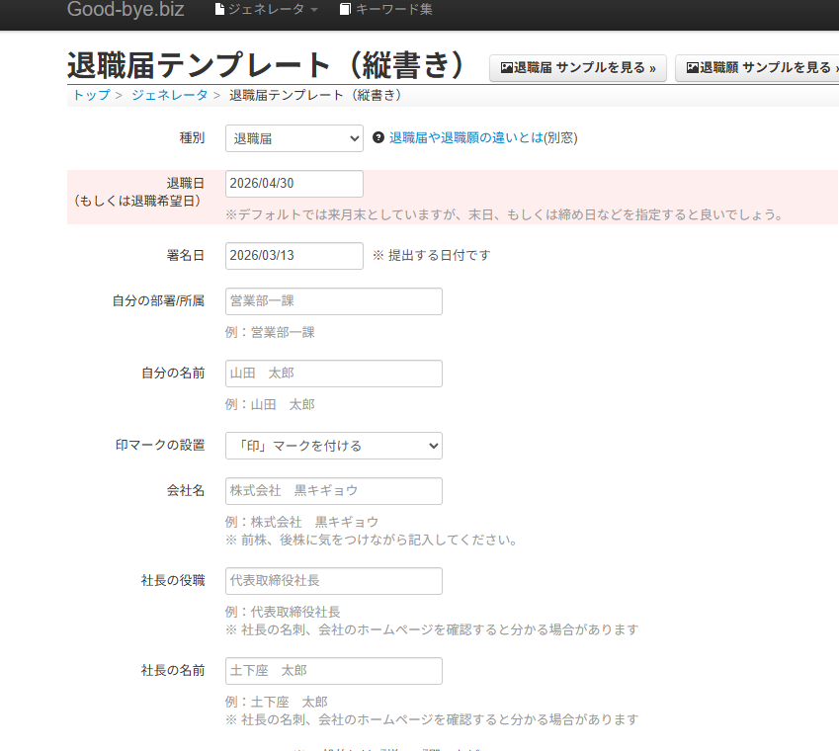839x751 pixels.
Task: Click the 退職願 サンプルを見る button
Action: [761, 68]
